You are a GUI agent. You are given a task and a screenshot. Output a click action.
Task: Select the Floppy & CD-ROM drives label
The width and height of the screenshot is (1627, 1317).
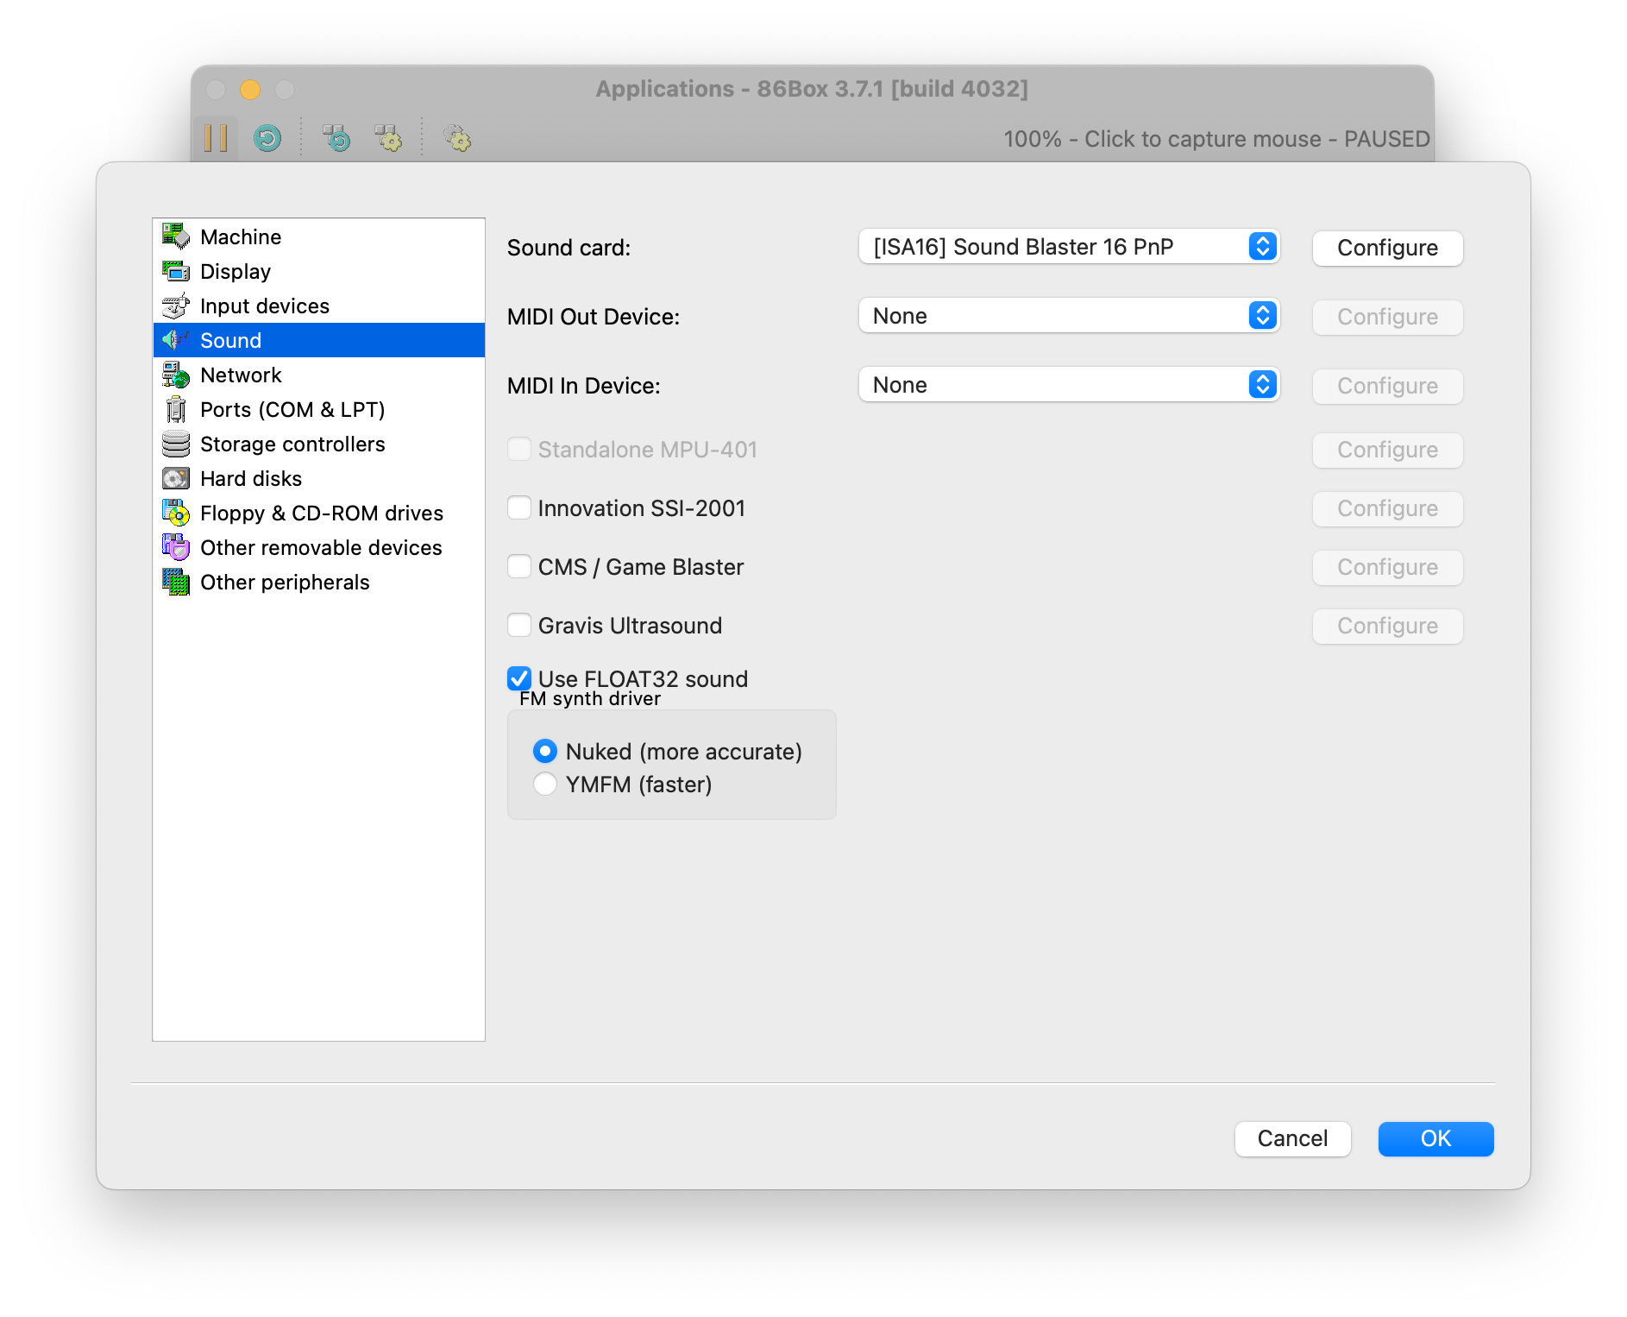[x=322, y=513]
